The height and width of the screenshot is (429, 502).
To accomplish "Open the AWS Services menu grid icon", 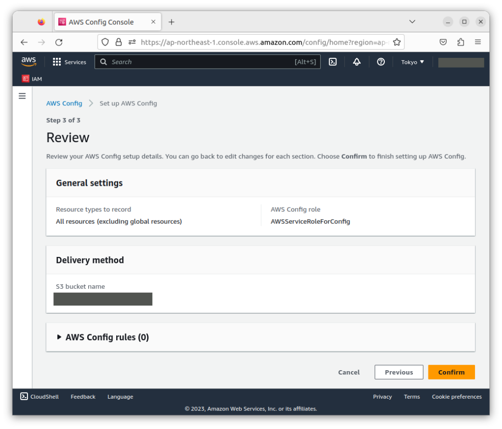I will click(57, 62).
